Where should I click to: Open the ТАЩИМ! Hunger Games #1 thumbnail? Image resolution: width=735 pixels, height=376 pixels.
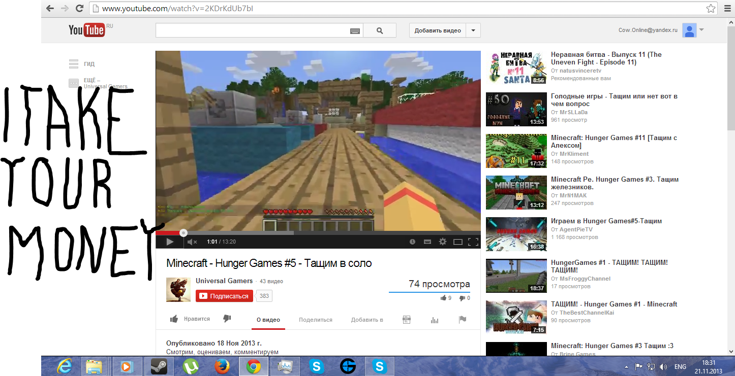pos(516,317)
